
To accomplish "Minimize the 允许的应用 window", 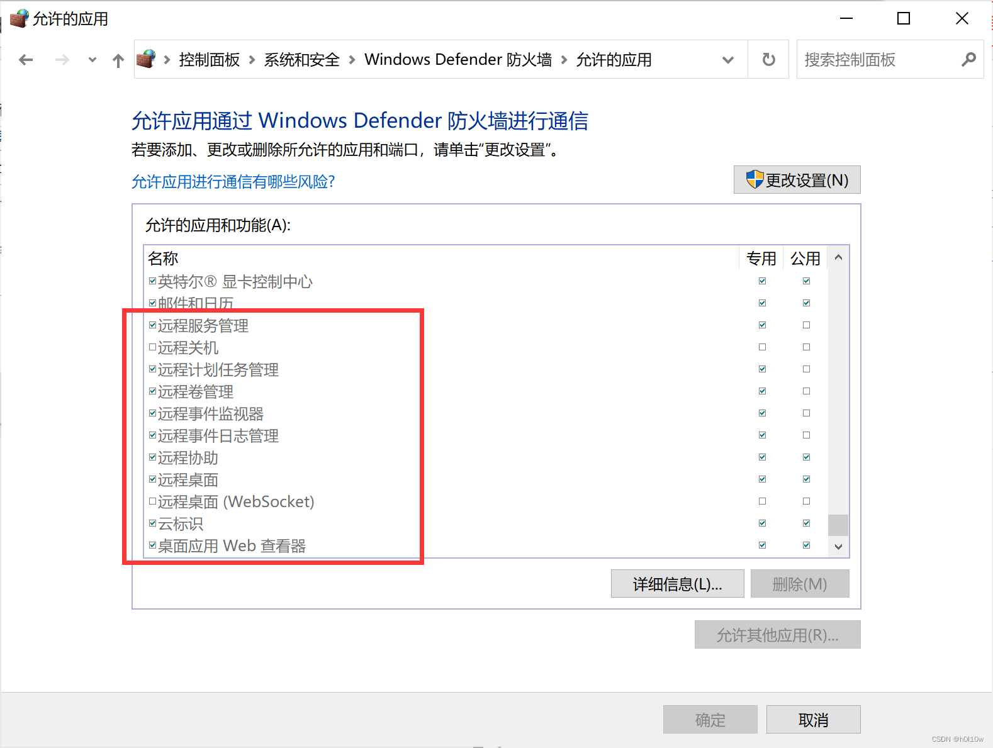I will 846,18.
